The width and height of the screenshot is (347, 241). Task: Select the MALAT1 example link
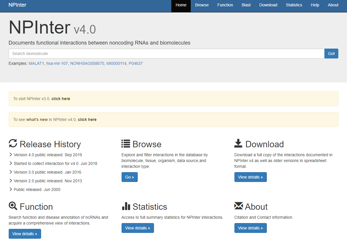tap(36, 63)
